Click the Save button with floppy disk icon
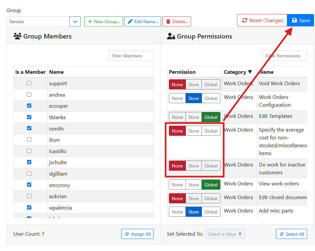The width and height of the screenshot is (315, 251). point(300,20)
